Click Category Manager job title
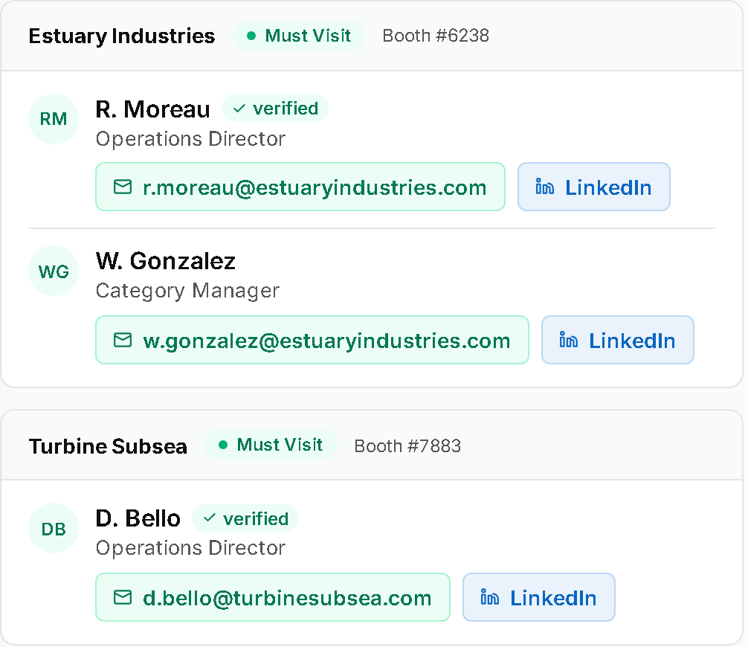The image size is (748, 647). (x=187, y=291)
